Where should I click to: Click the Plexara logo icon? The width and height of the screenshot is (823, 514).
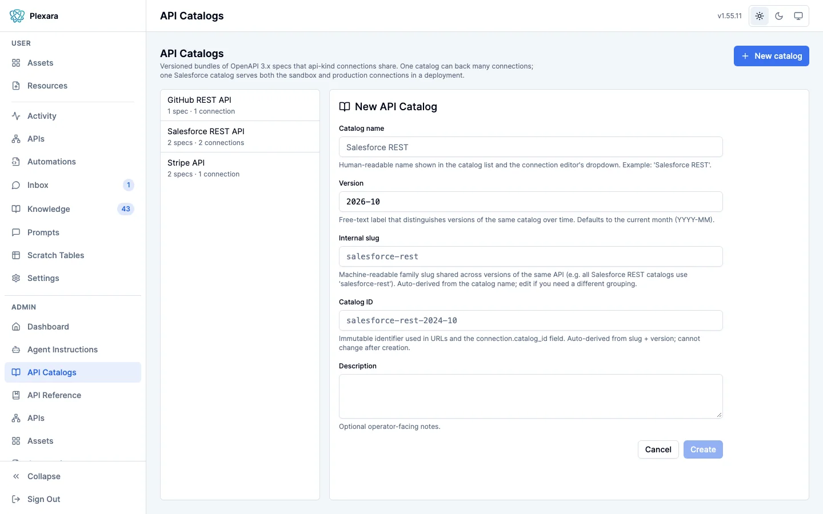[17, 16]
